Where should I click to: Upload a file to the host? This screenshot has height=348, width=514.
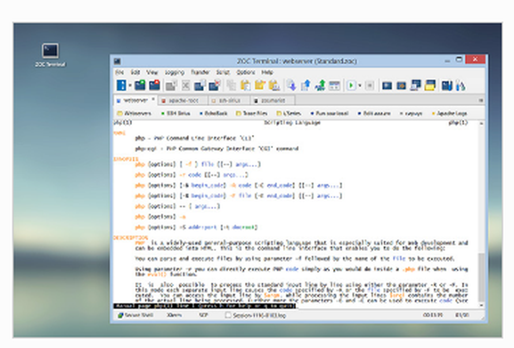[305, 85]
